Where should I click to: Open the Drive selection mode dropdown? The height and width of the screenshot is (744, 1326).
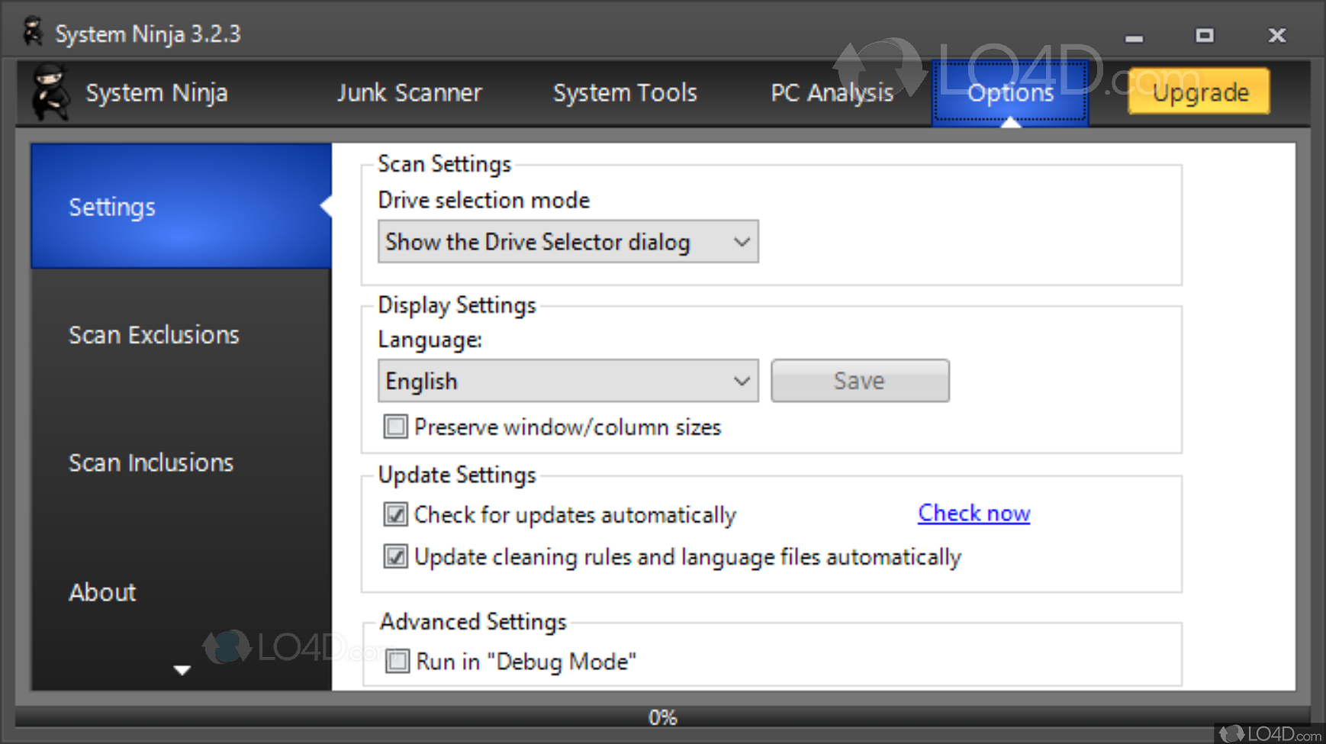point(568,242)
